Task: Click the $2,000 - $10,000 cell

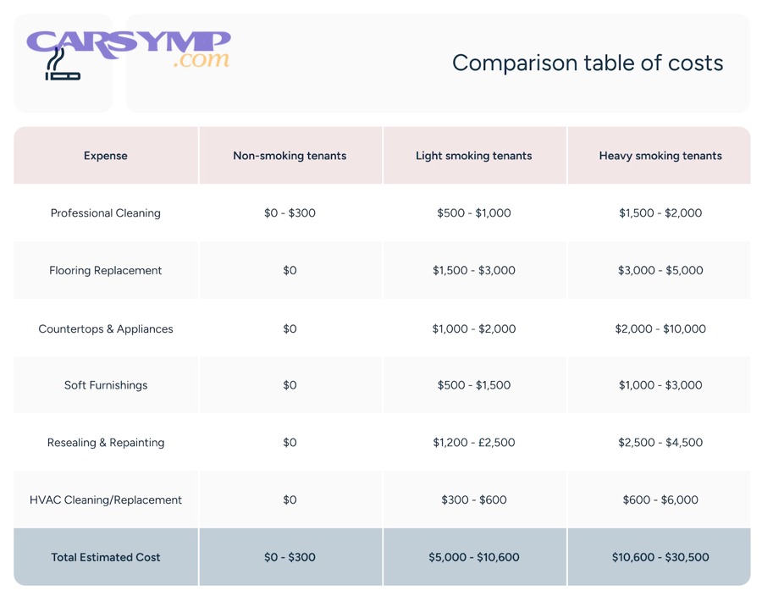Action: coord(660,328)
